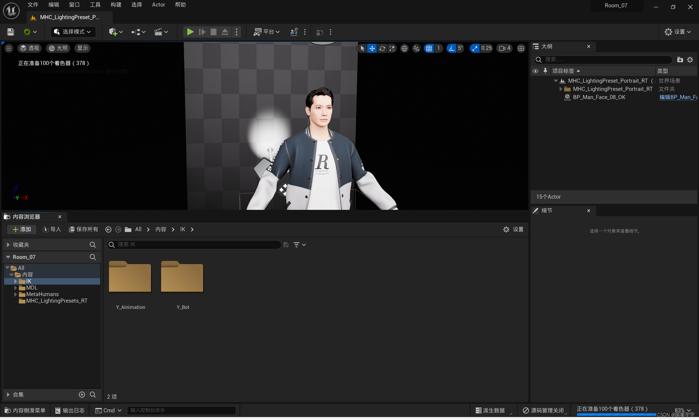699x420 pixels.
Task: Click the 编辑BP_Man_Face blueprint link
Action: pyautogui.click(x=678, y=97)
